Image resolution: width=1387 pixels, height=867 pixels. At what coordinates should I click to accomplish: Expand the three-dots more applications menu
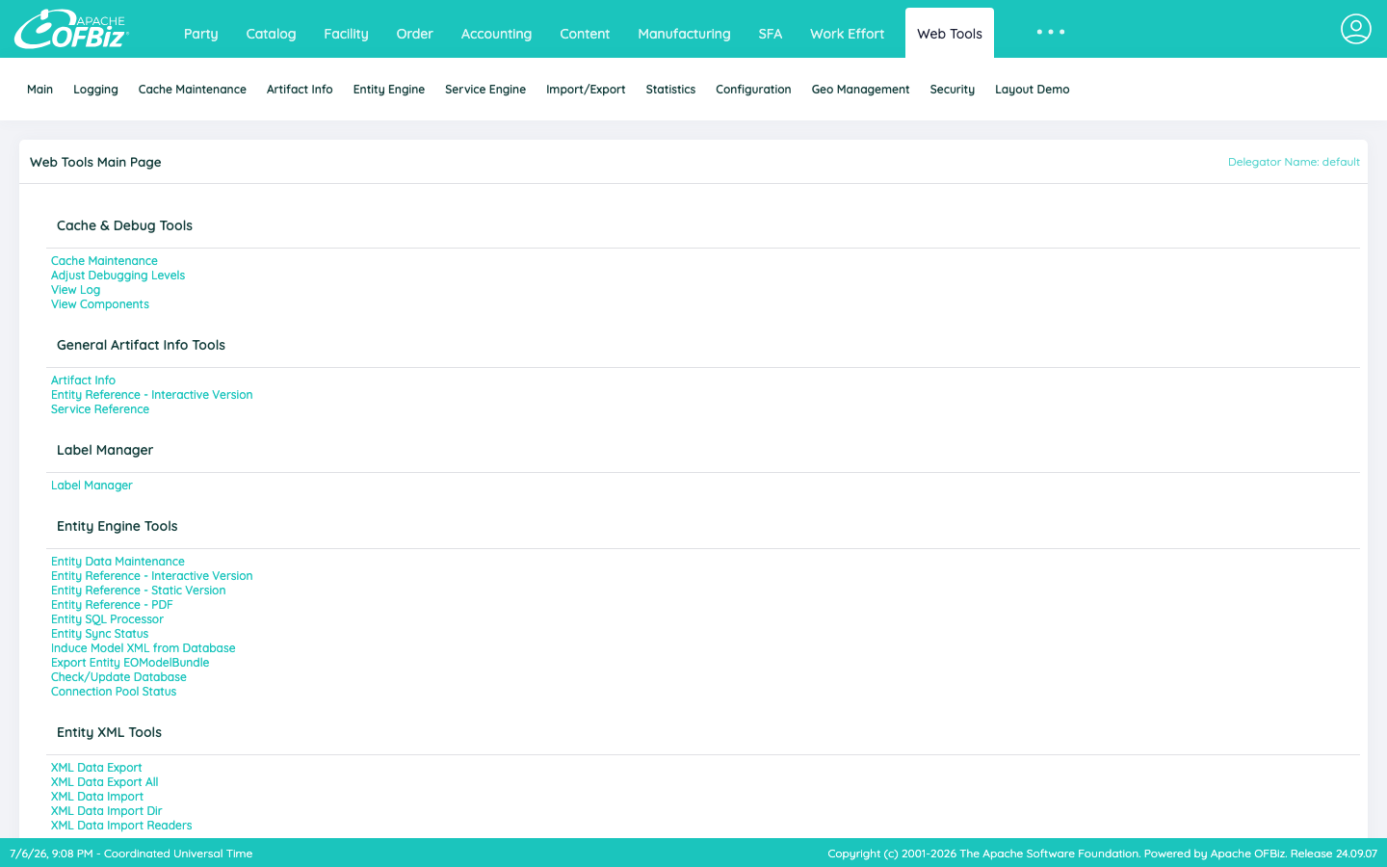1050,33
